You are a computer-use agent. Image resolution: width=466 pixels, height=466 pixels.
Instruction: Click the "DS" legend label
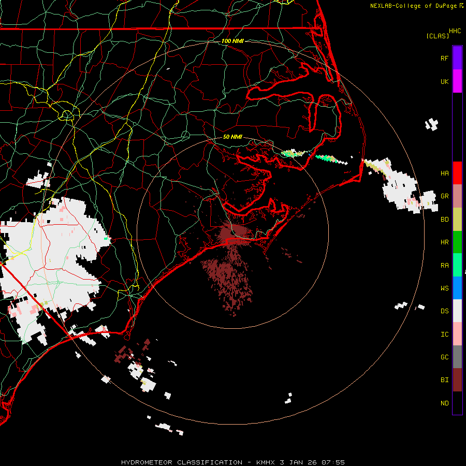point(444,311)
